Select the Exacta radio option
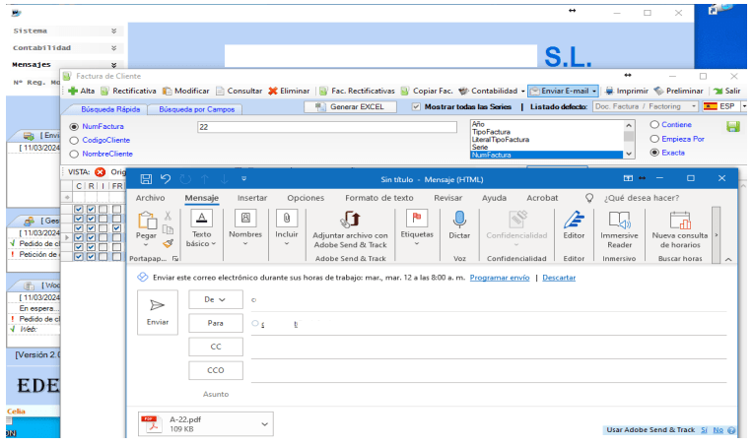Screen dimensions: 753x445 [654, 153]
